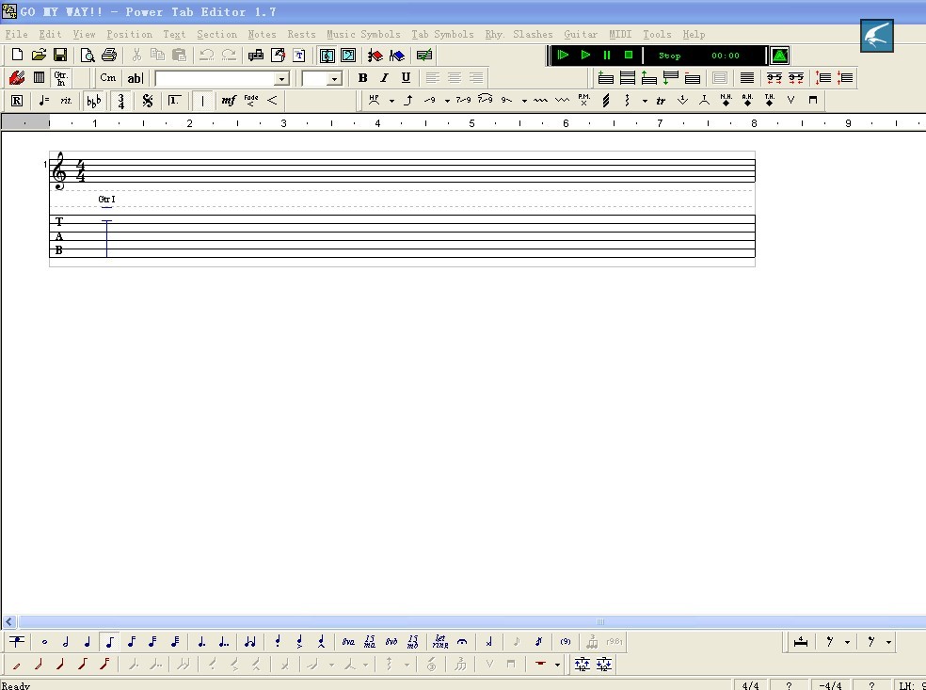Screen dimensions: 926x690
Task: Click the Gtr. In guitar-in button
Action: (60, 77)
